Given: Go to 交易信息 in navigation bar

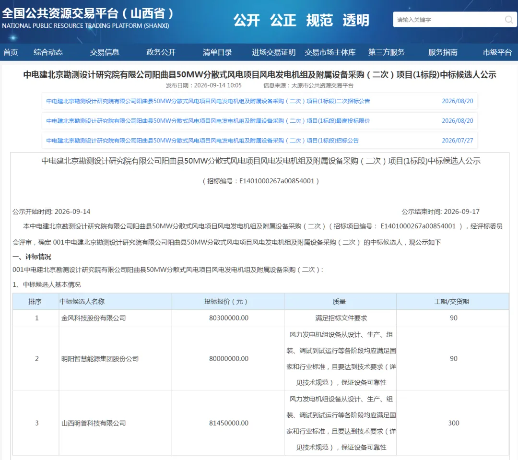Looking at the screenshot, I should [x=105, y=52].
